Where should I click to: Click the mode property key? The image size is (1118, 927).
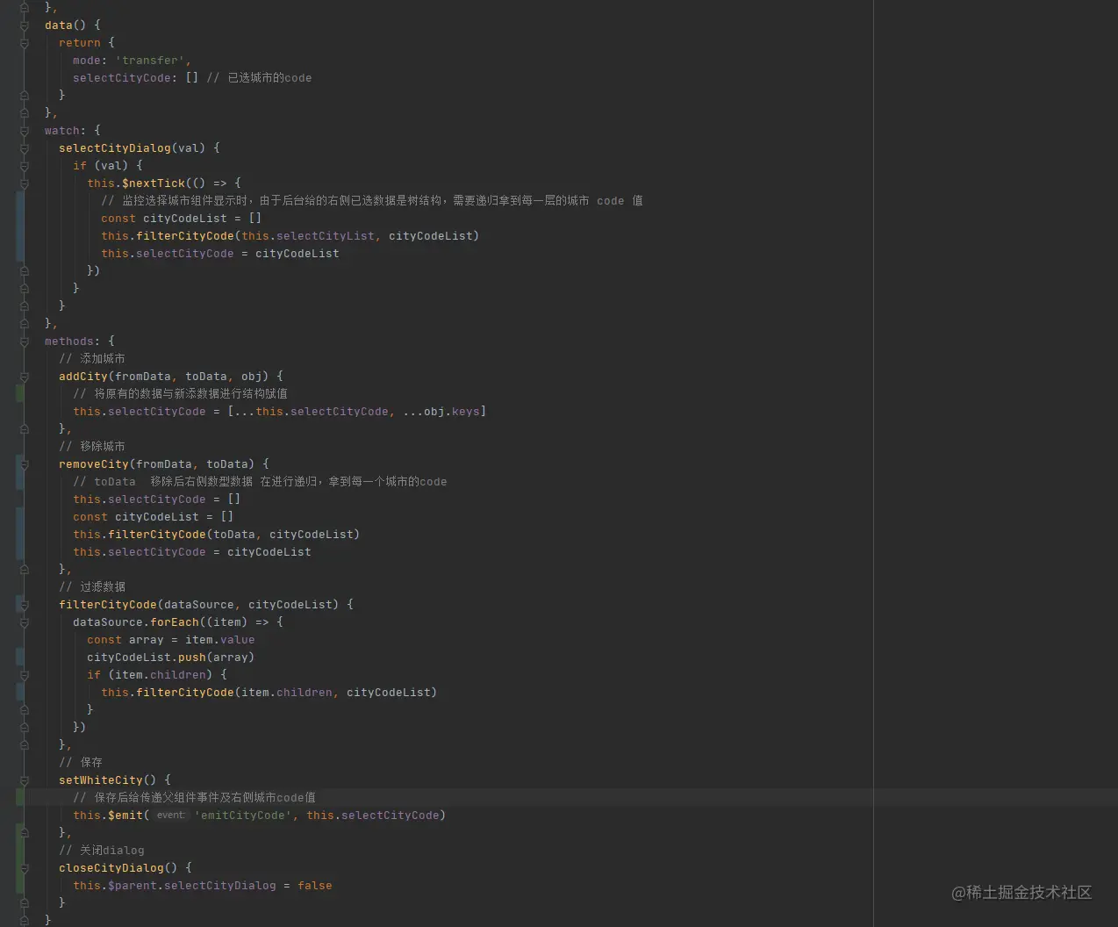tap(87, 61)
